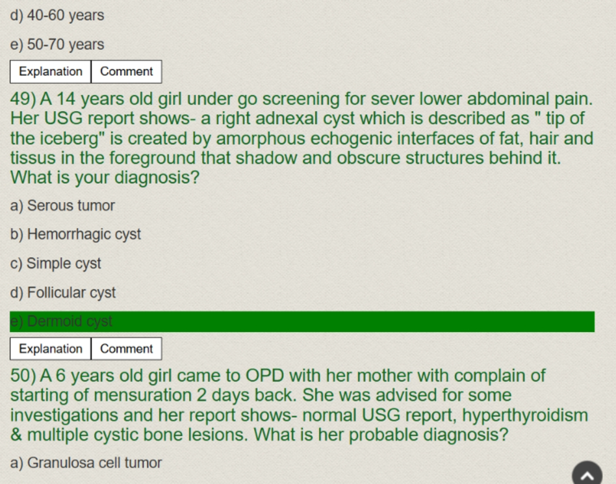Screen dimensions: 616x484
Task: Select highlighted answer e) Dermoid cyst
Action: [61, 322]
